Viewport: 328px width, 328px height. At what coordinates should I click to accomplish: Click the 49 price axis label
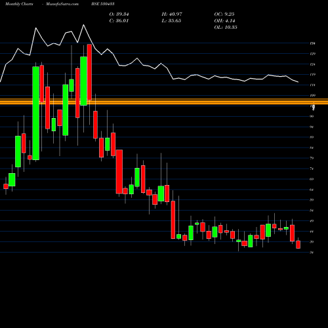coord(312,221)
